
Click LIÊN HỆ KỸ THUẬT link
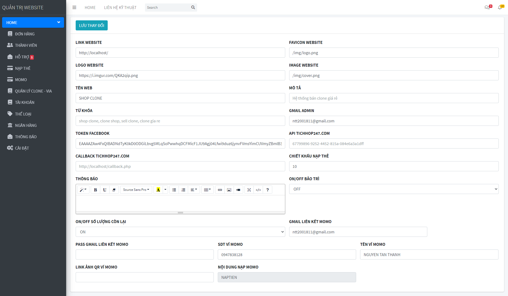tap(120, 7)
